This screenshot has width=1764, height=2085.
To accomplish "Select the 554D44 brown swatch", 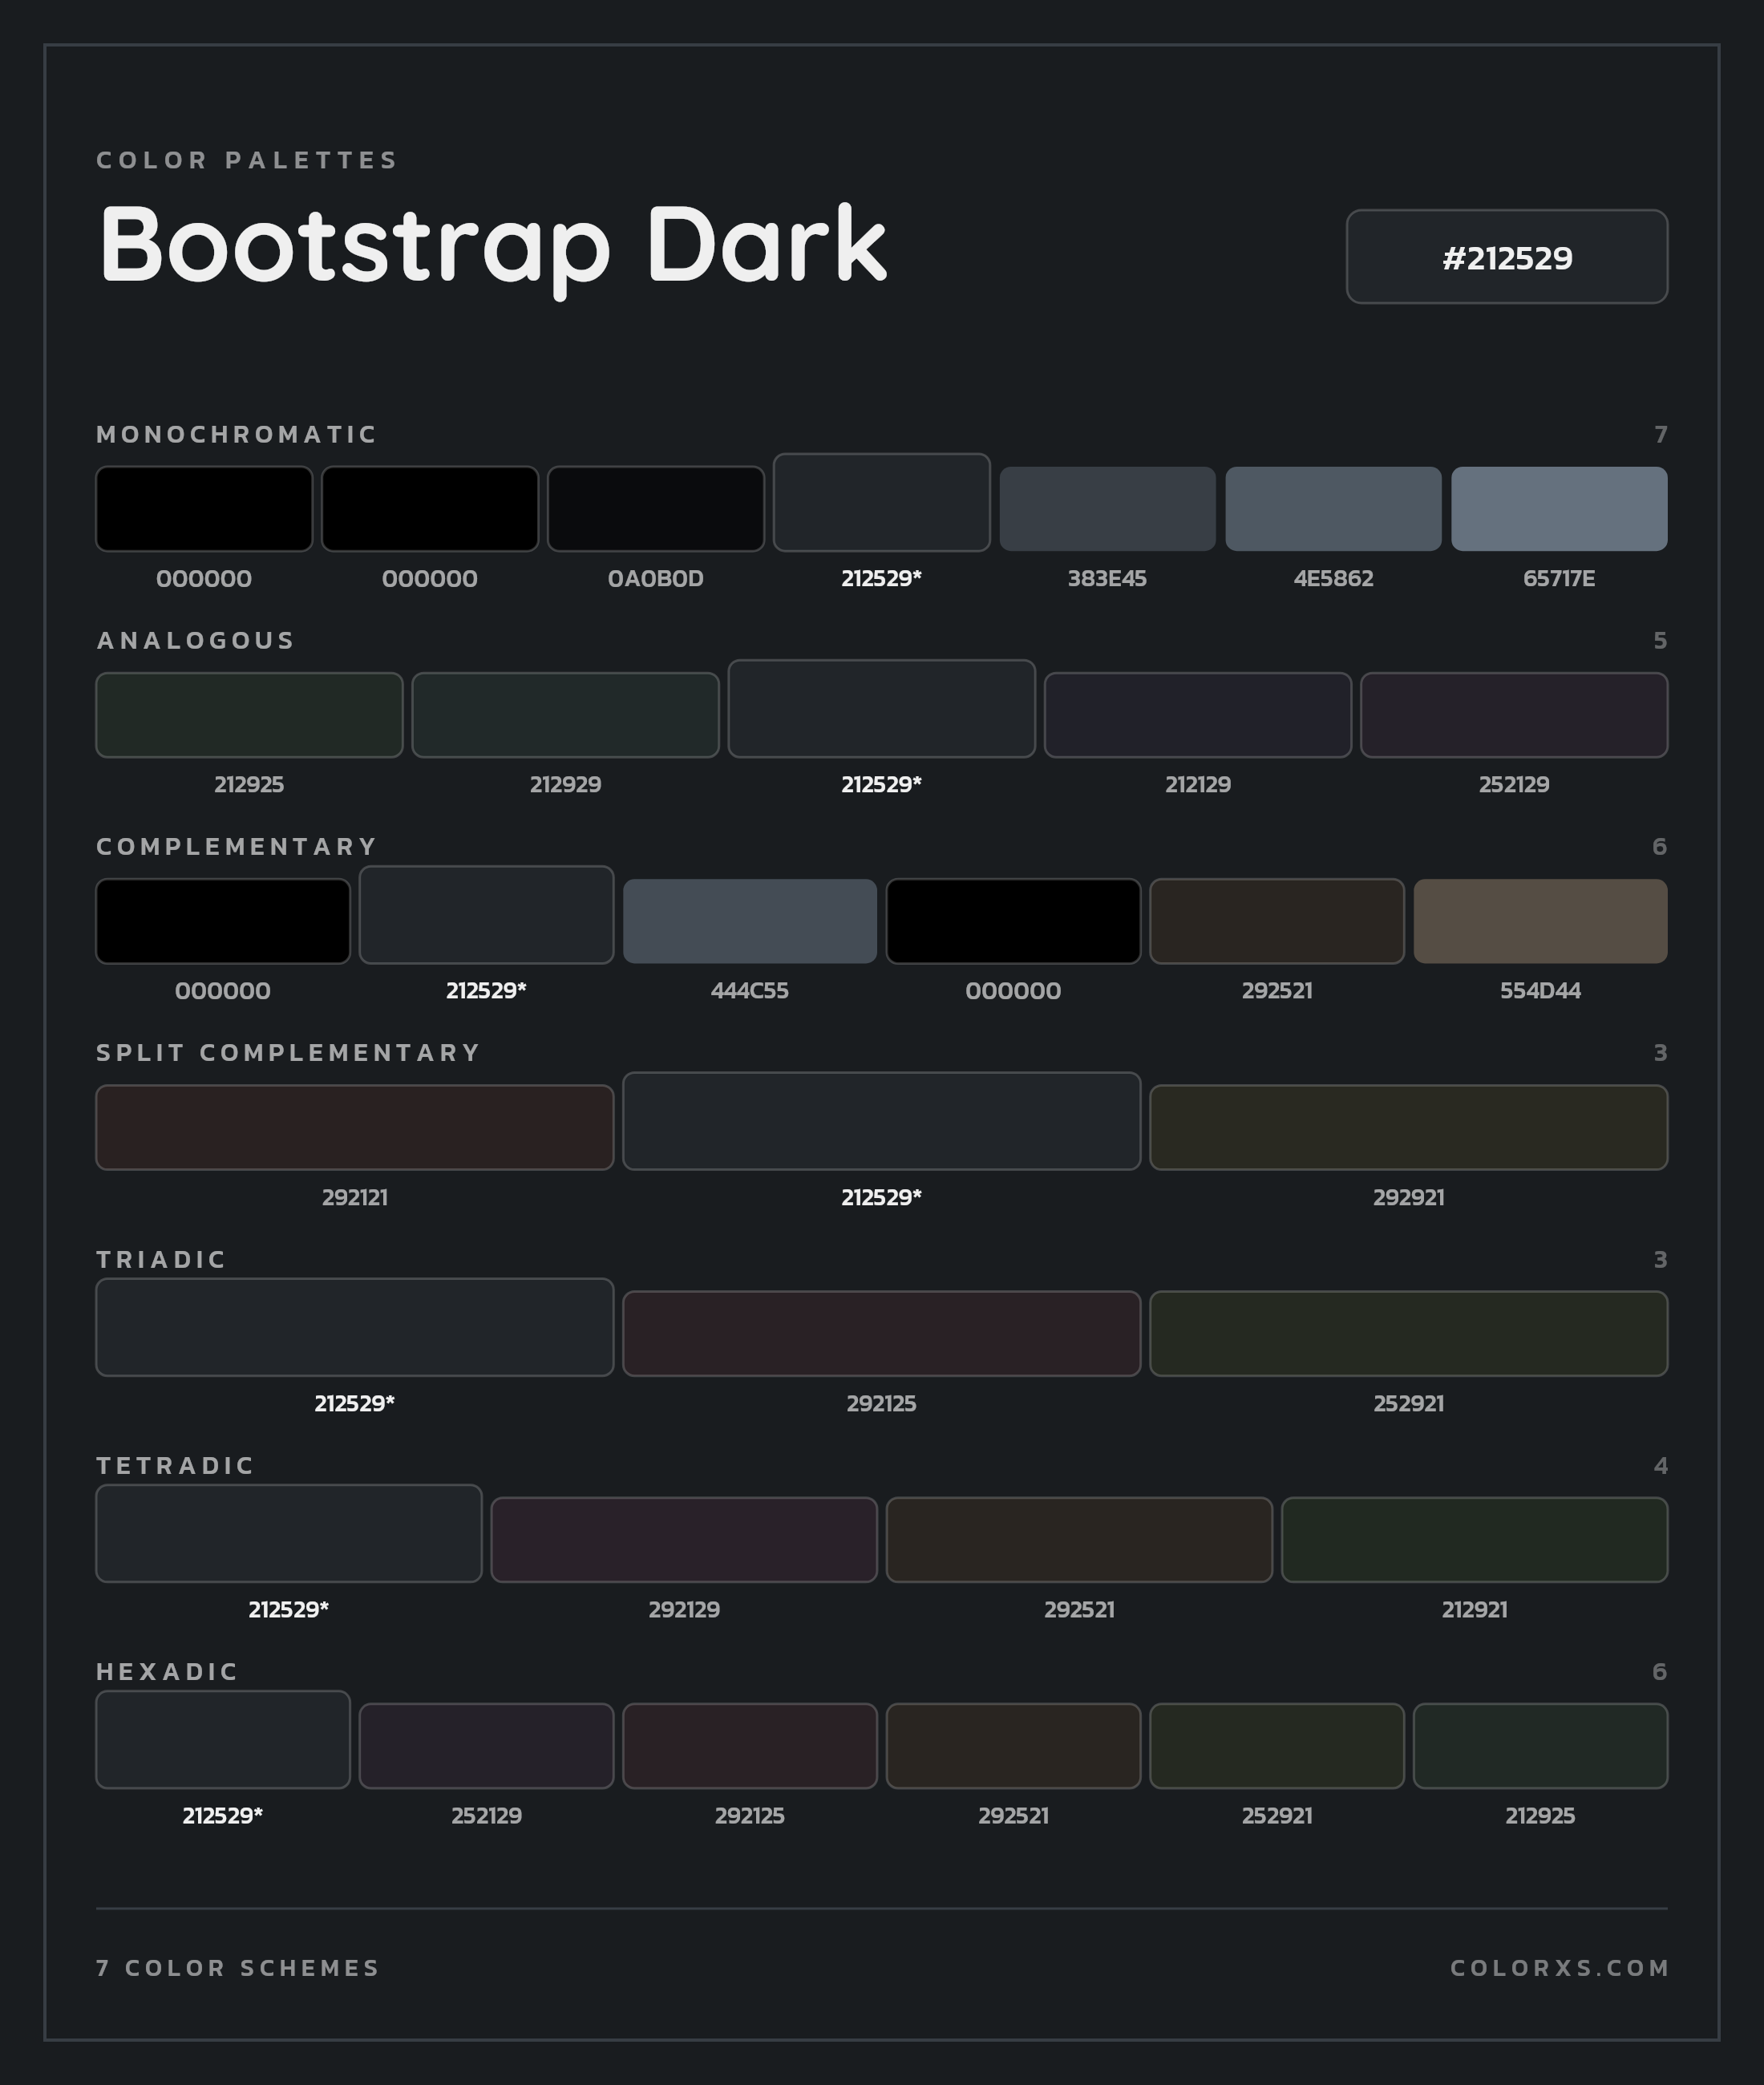I will point(1541,921).
